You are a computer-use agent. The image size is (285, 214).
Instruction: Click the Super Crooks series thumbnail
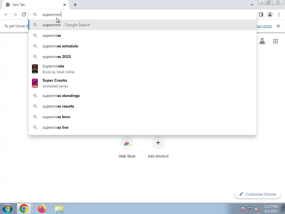[x=35, y=83]
